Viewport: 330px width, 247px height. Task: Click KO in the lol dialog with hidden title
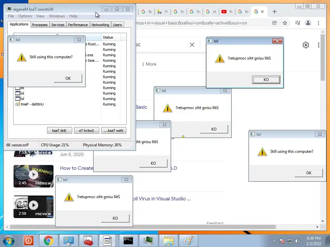tap(153, 163)
